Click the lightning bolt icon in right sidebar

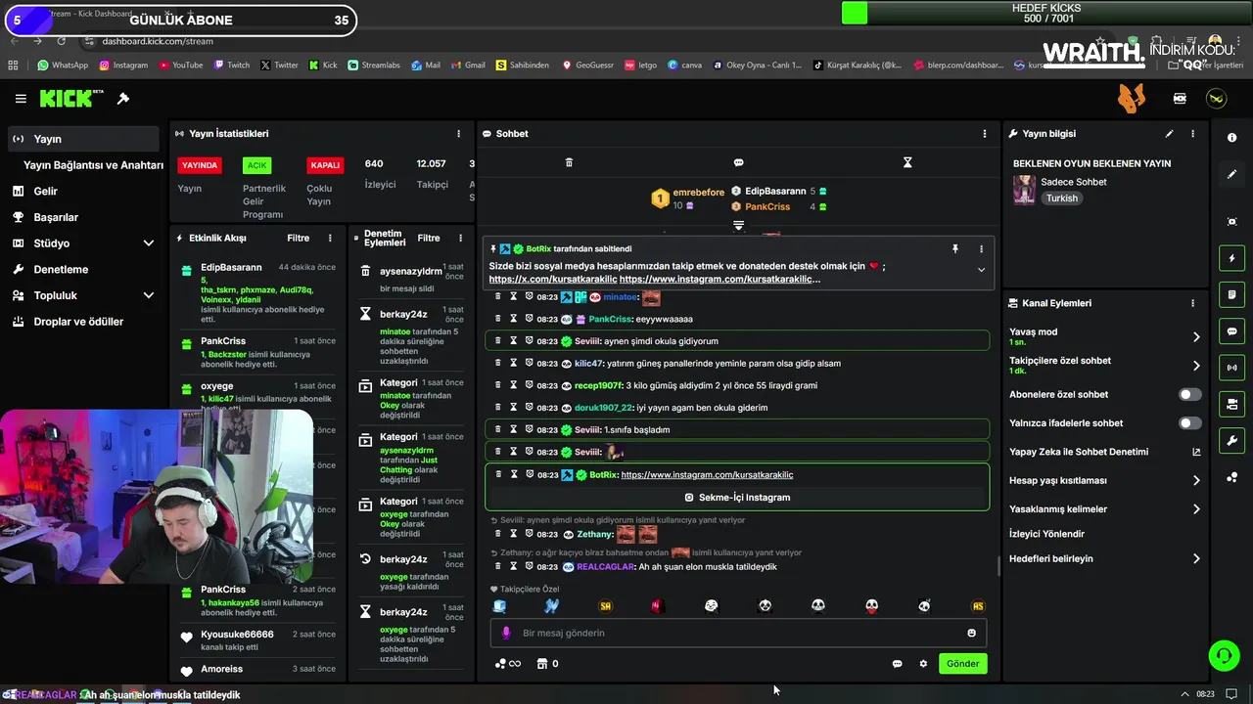point(1231,258)
